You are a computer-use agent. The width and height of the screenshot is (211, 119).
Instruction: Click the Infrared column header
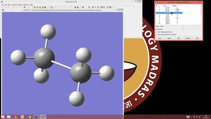click(x=174, y=6)
